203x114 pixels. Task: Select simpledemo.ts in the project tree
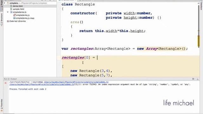(x=19, y=12)
